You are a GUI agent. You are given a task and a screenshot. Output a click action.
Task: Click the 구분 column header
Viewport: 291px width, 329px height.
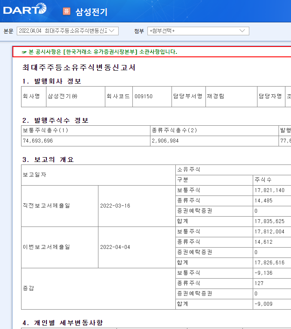(x=214, y=180)
